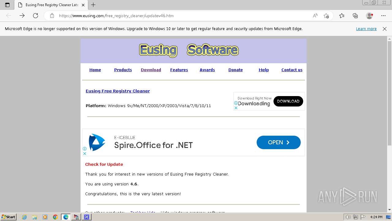Click the Spire.Office OPEN button
The width and height of the screenshot is (392, 221).
(279, 142)
